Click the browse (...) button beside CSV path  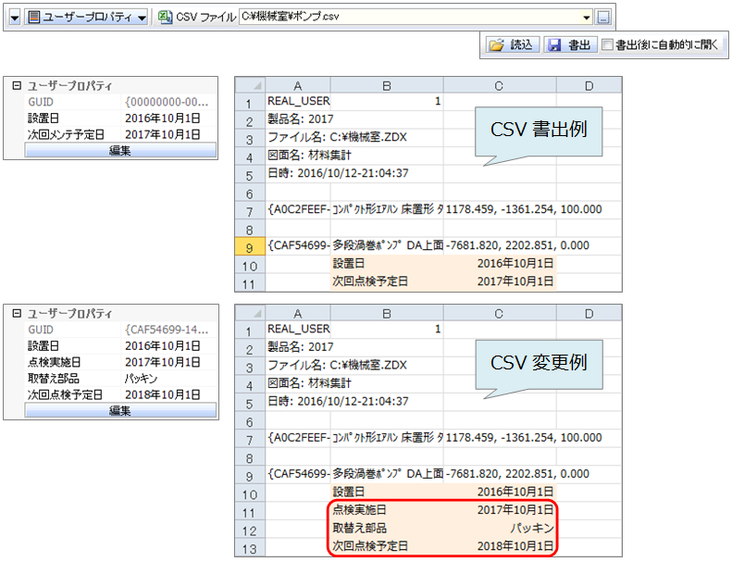(602, 18)
